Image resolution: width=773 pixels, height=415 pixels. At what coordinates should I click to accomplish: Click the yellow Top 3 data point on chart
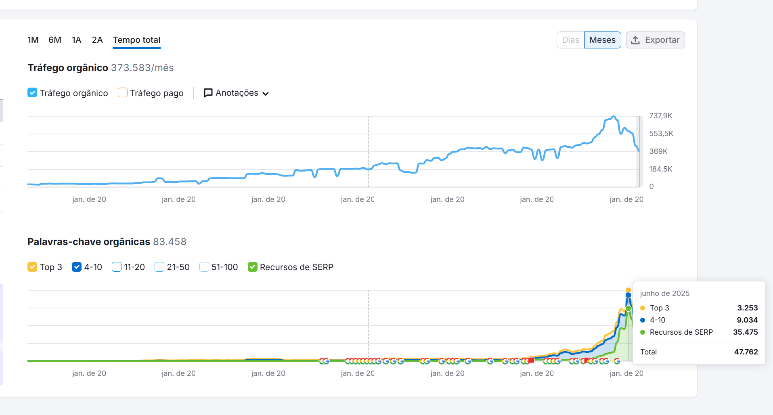point(628,290)
